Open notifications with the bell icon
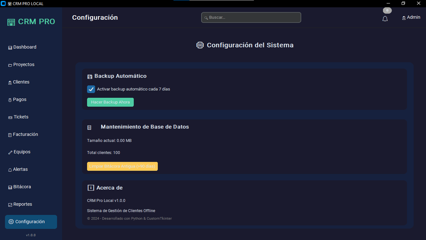Viewport: 426px width, 240px height. coord(385,19)
